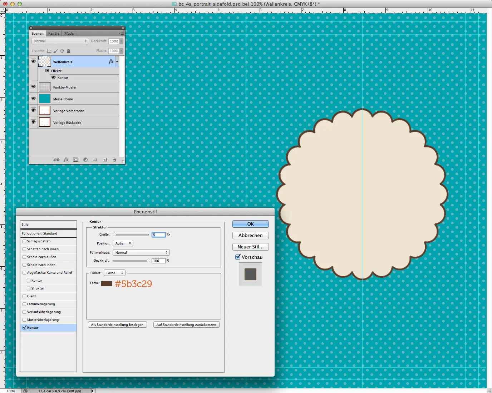This screenshot has height=393, width=492.
Task: Click the OK button
Action: (250, 224)
